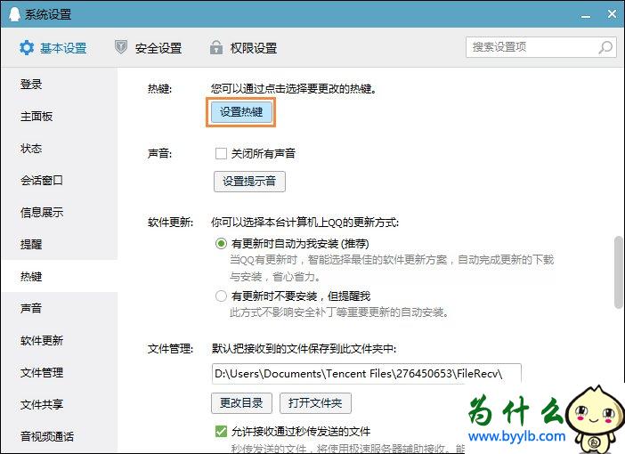625x454 pixels.
Task: Tick the 关闭所有声音 checkbox
Action: (221, 153)
